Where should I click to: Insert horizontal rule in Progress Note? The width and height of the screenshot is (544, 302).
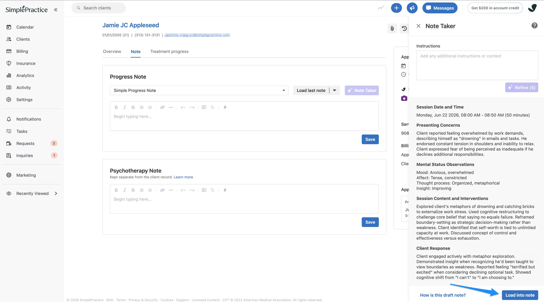click(x=171, y=107)
